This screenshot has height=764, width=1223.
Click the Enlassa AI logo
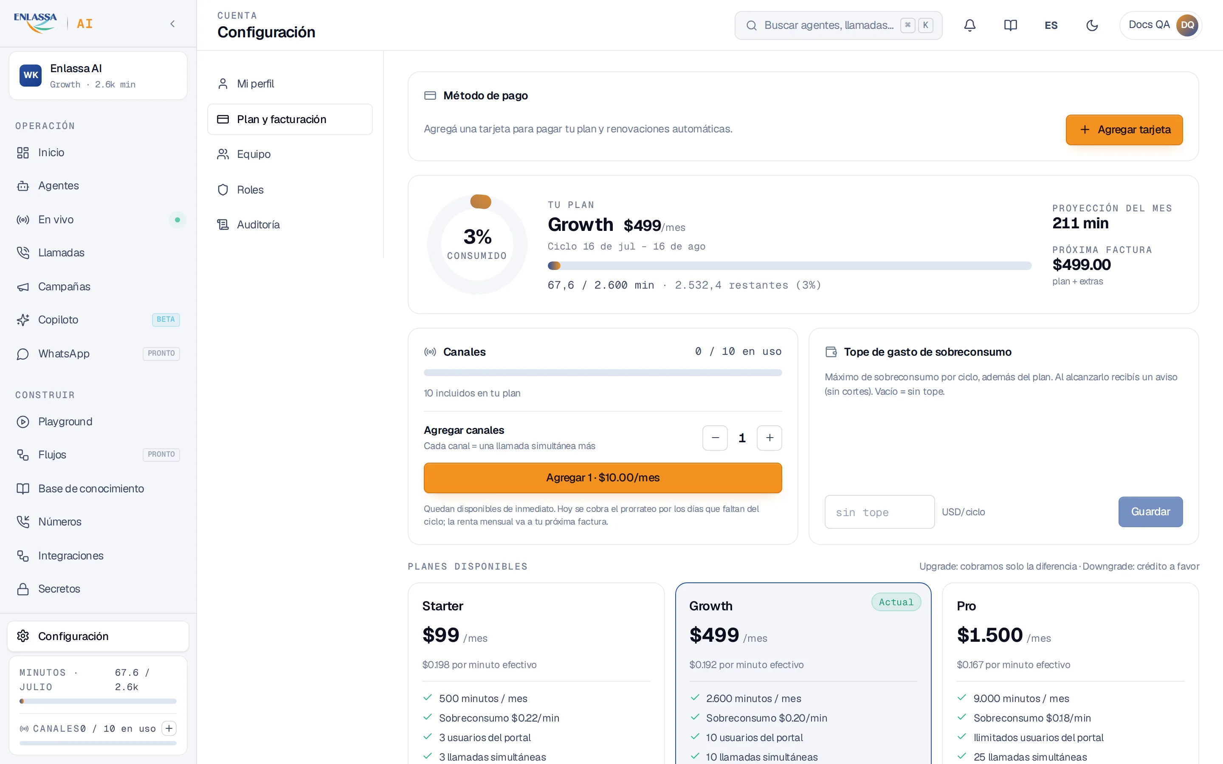click(x=53, y=23)
